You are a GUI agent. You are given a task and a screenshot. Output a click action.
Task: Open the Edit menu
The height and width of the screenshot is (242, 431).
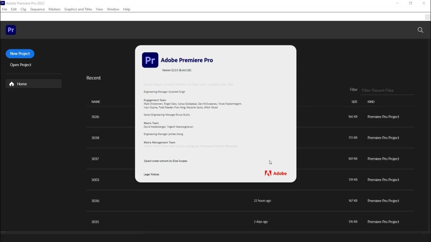click(x=14, y=9)
